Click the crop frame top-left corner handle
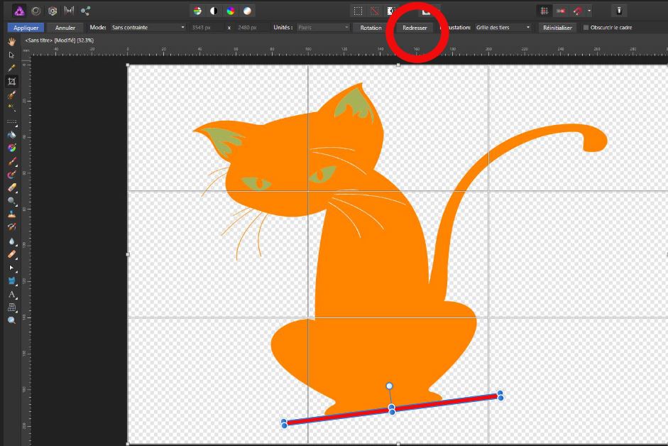 point(128,65)
